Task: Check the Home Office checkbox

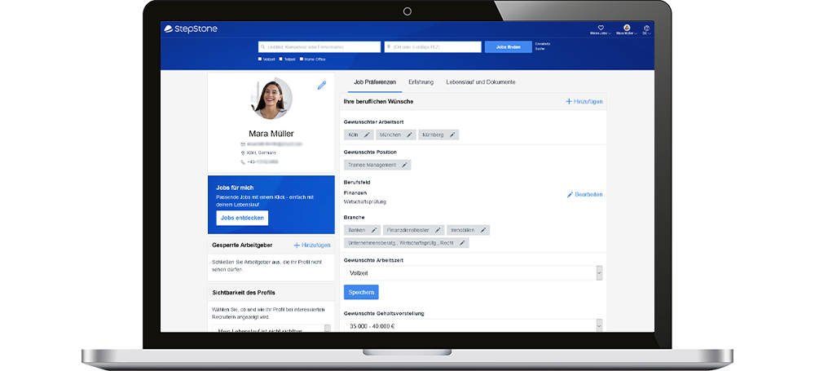Action: pyautogui.click(x=302, y=59)
